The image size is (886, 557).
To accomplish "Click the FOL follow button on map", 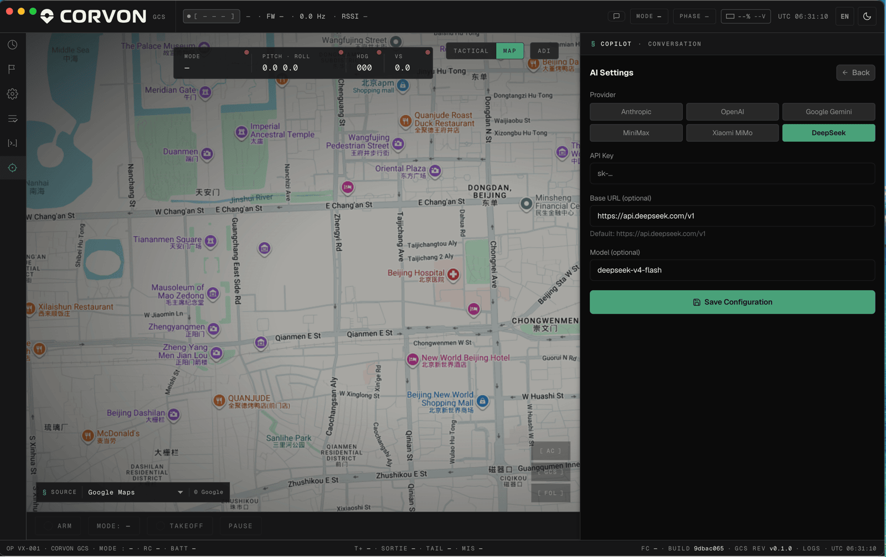I will coord(550,493).
